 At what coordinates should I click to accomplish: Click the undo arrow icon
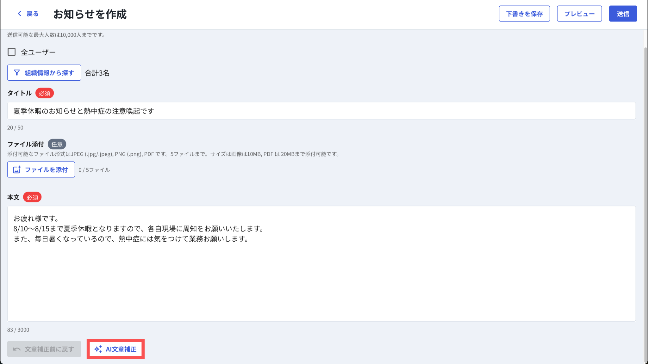coord(17,349)
